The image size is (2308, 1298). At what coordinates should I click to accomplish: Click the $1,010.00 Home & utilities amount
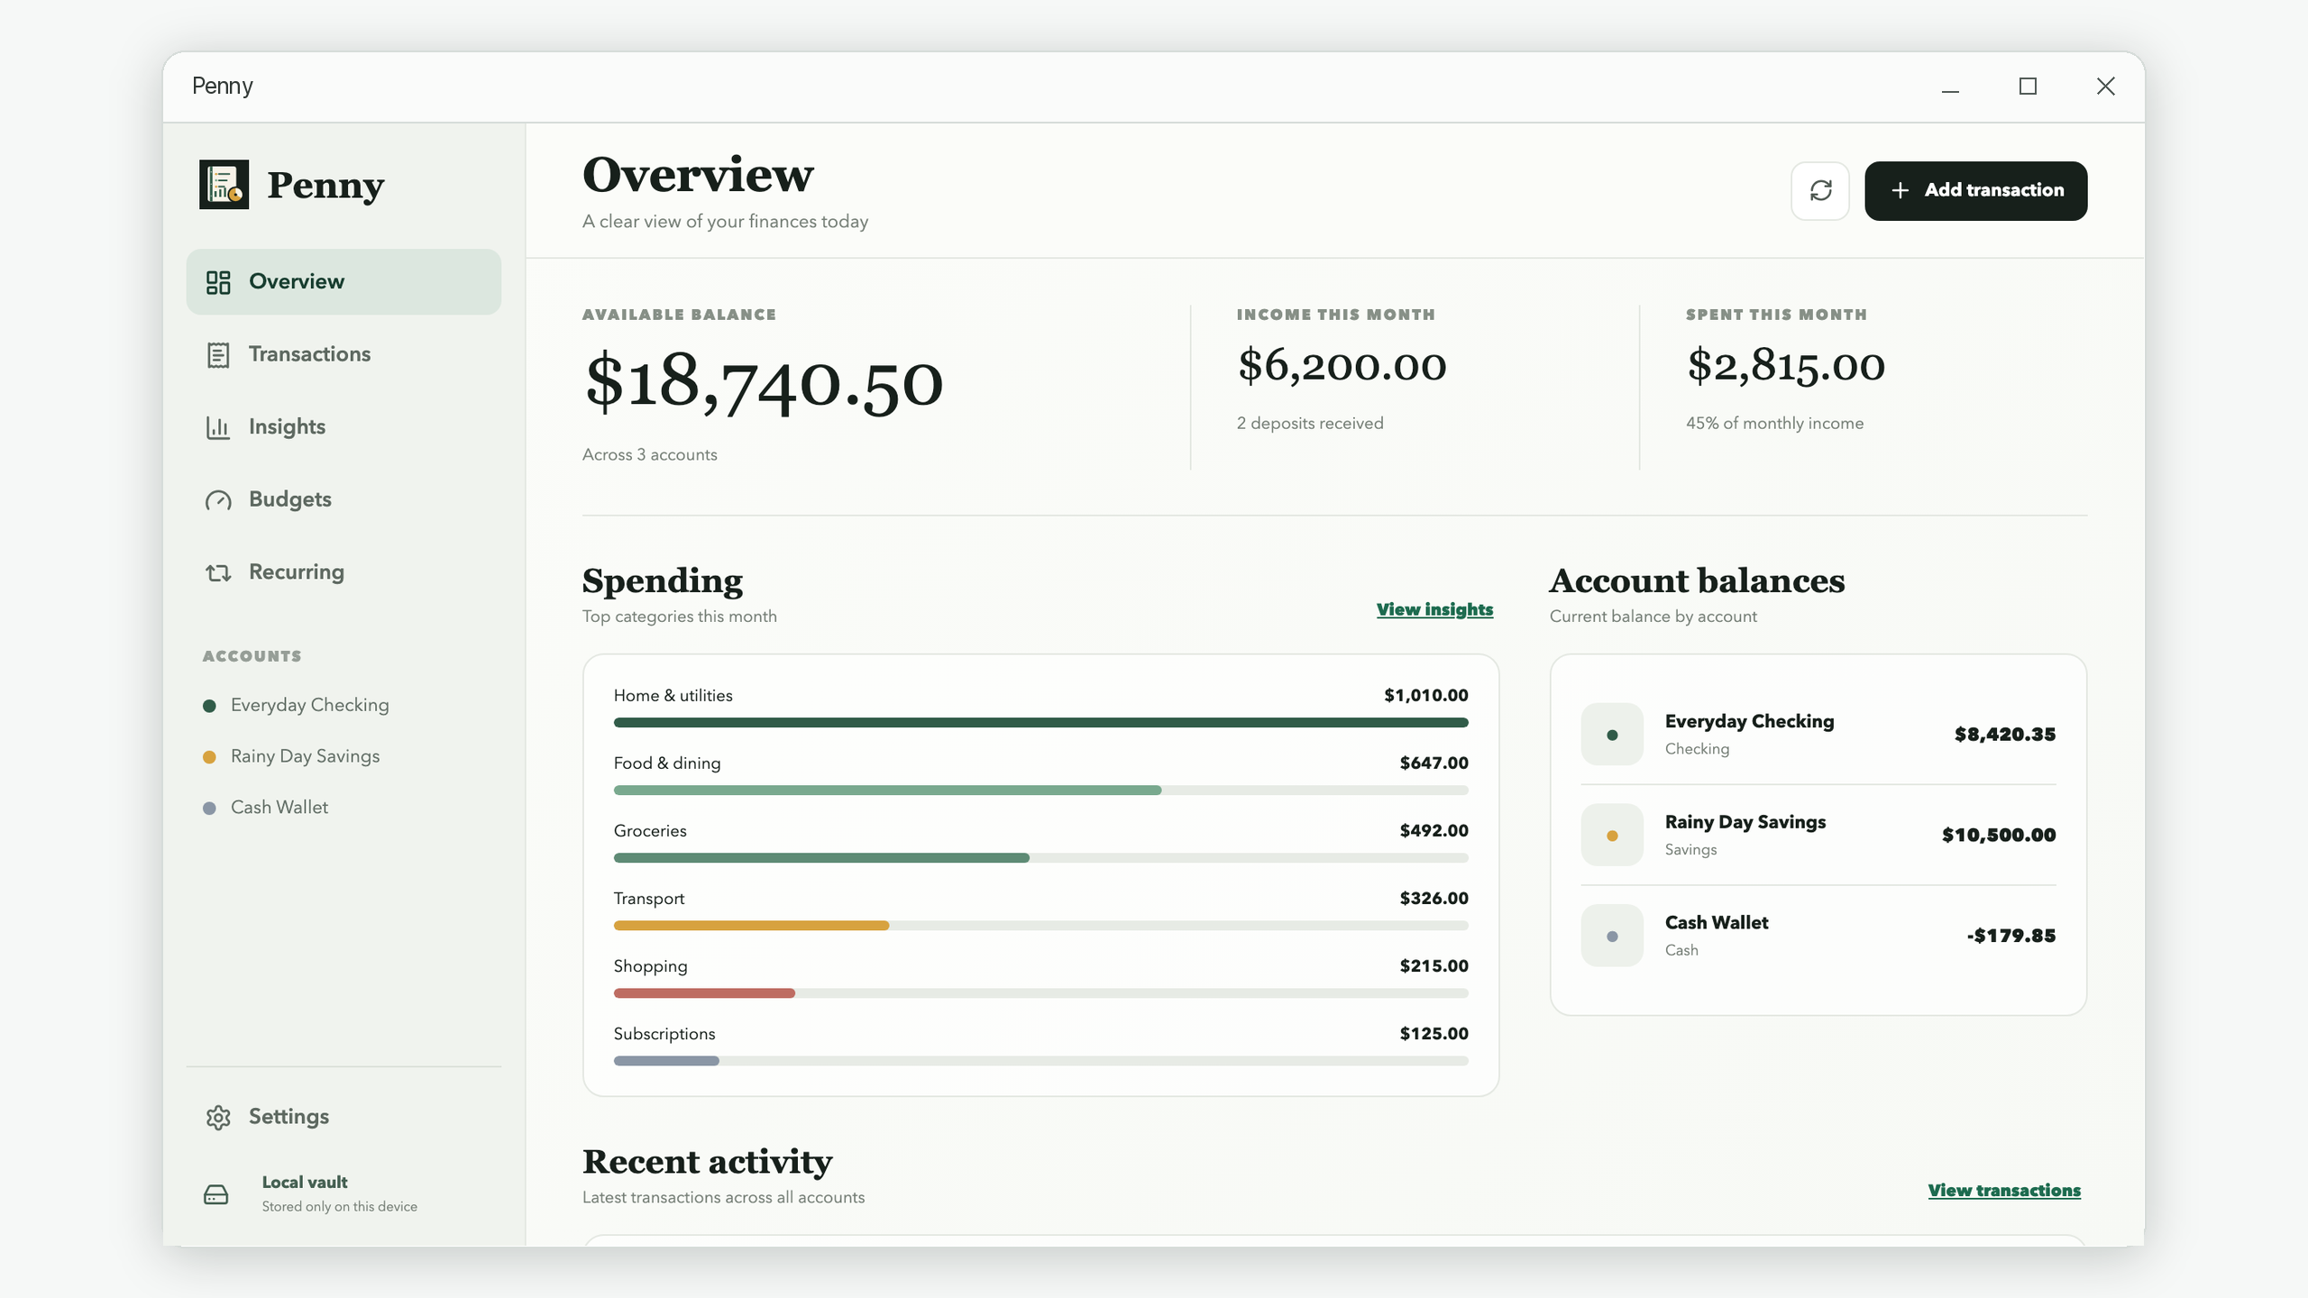click(x=1426, y=696)
